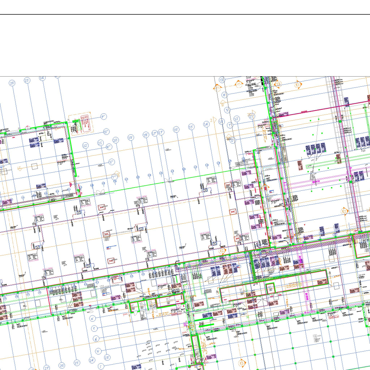Select the 27' grid bubble at bottom
Screen dimensions: 370x370
coord(47,368)
